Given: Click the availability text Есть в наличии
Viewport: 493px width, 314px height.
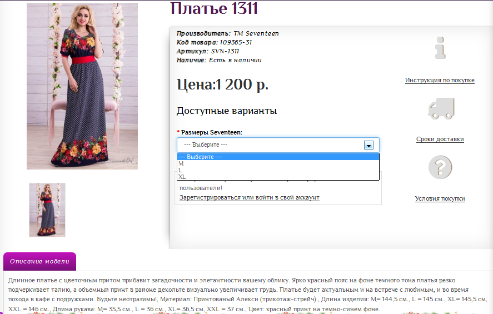Looking at the screenshot, I should pyautogui.click(x=235, y=60).
